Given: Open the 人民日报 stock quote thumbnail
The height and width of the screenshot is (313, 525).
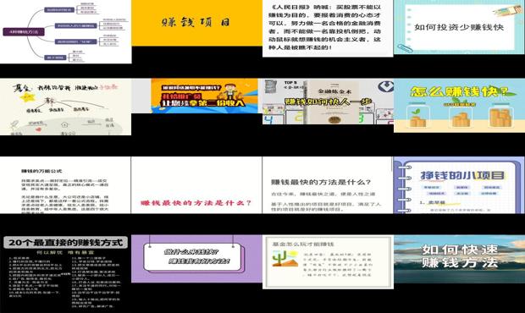Looking at the screenshot, I should (328, 29).
